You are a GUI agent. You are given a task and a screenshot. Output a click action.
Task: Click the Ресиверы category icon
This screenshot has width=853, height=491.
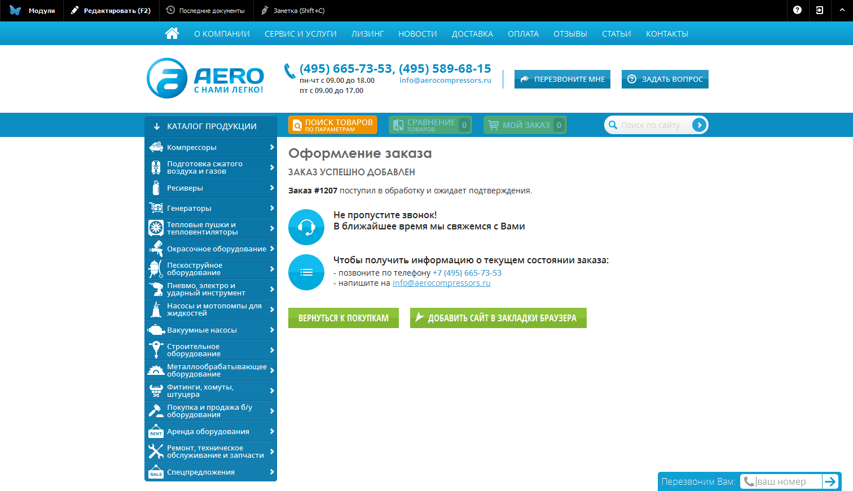[x=156, y=188]
